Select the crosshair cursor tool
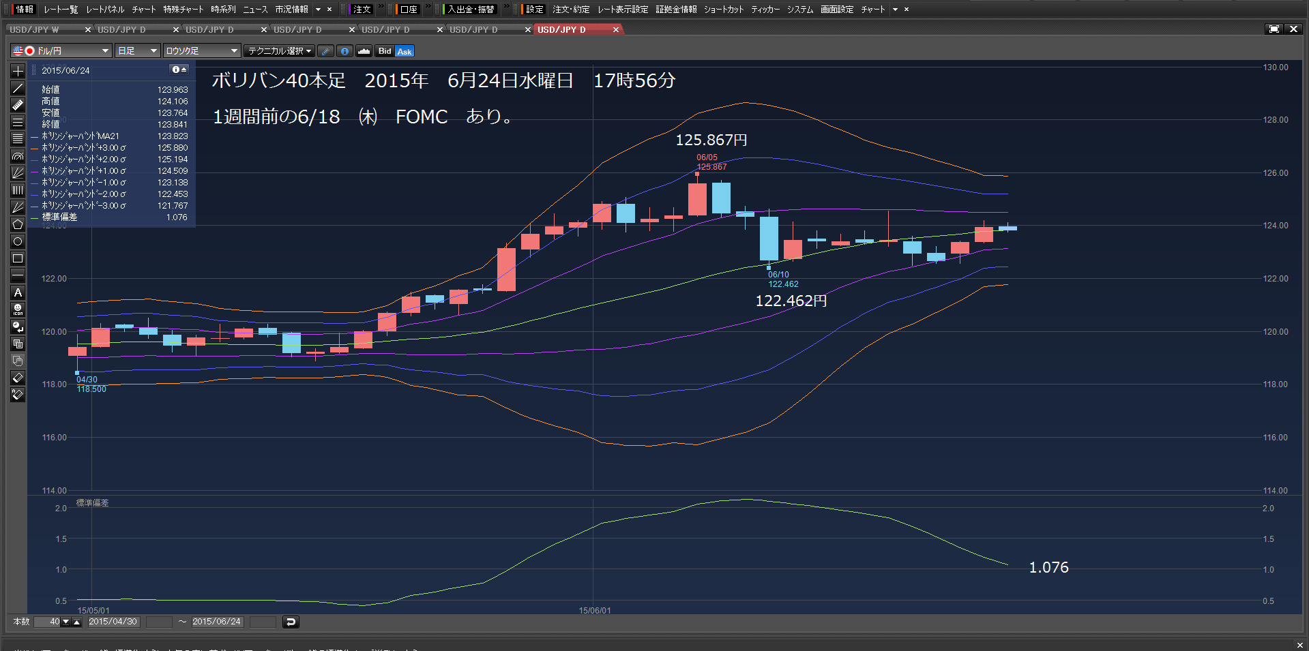 point(18,71)
